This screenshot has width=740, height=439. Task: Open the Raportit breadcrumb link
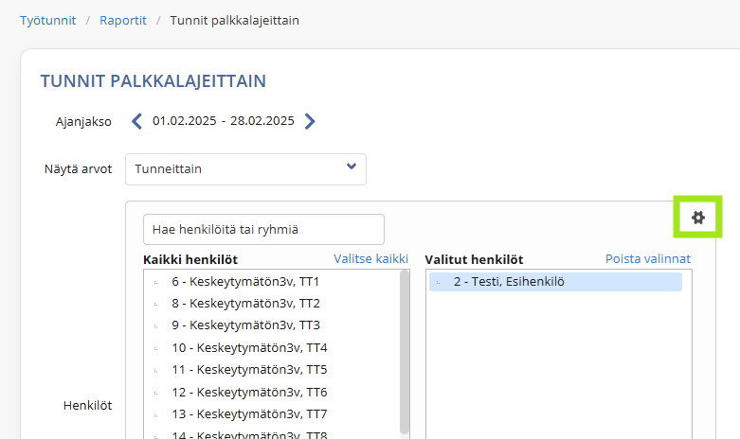point(123,20)
